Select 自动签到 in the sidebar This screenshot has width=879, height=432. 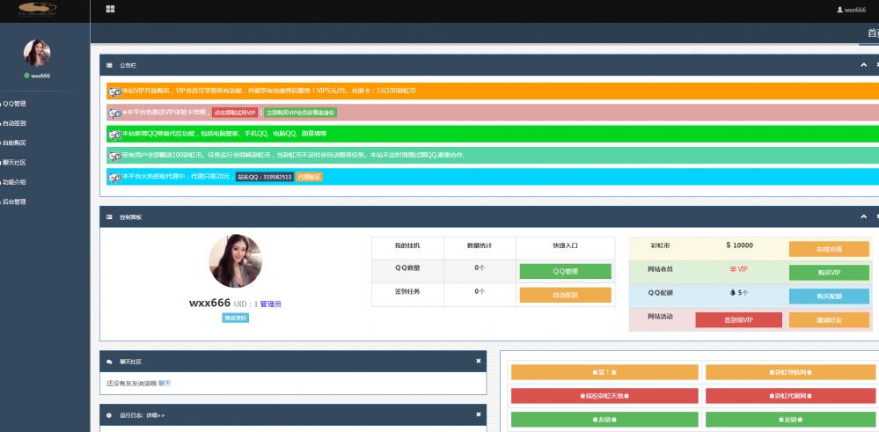[14, 123]
